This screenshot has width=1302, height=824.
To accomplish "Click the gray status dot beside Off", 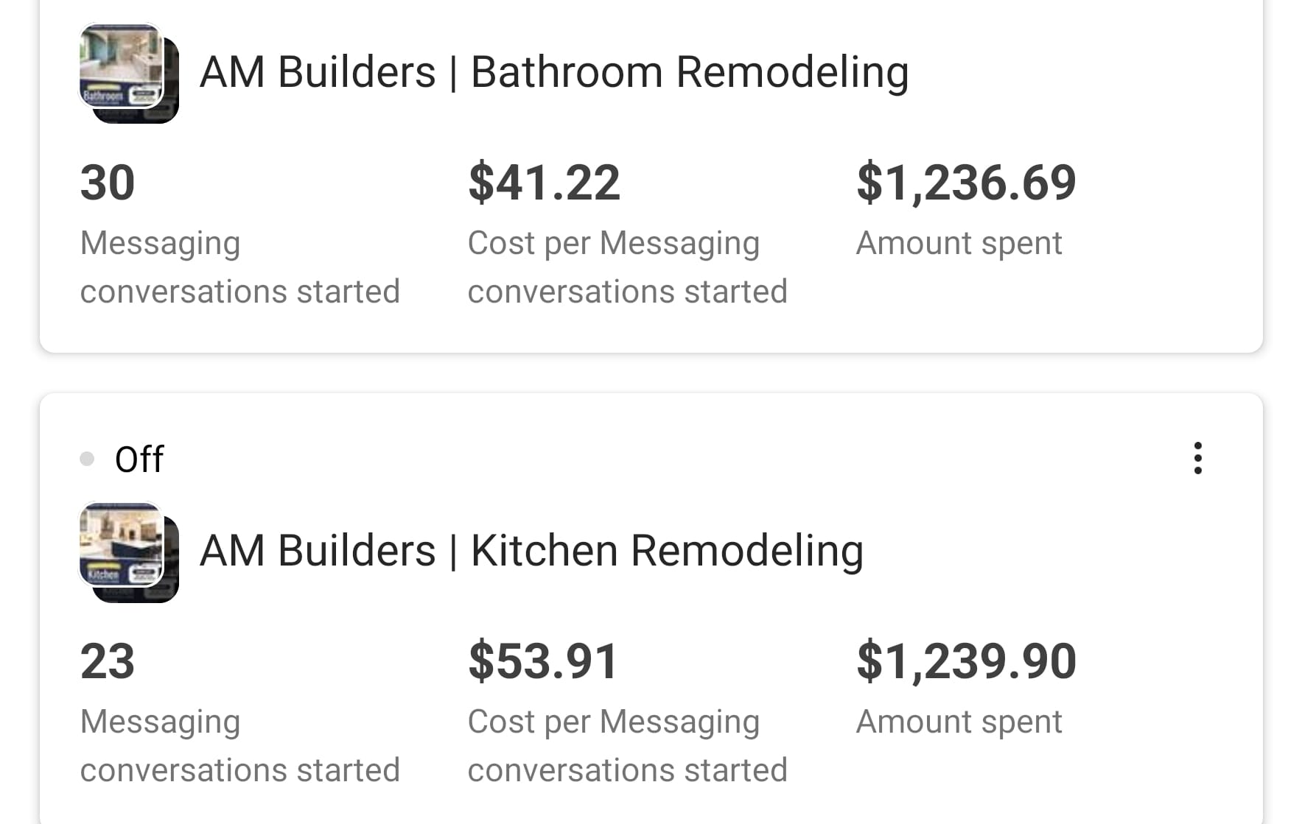I will (87, 459).
